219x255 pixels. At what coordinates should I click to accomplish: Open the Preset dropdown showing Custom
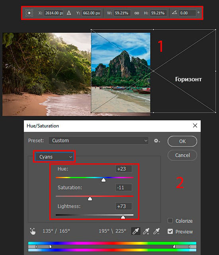98,141
